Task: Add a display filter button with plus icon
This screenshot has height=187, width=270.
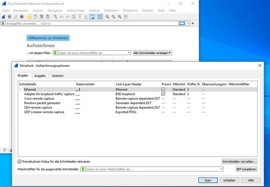Action: pyautogui.click(x=193, y=23)
